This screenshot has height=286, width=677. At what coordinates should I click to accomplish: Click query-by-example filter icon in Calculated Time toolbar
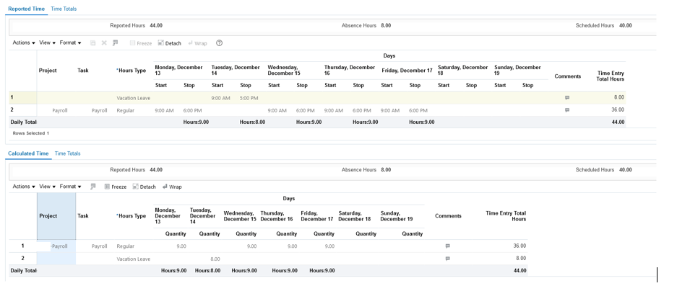pyautogui.click(x=92, y=187)
